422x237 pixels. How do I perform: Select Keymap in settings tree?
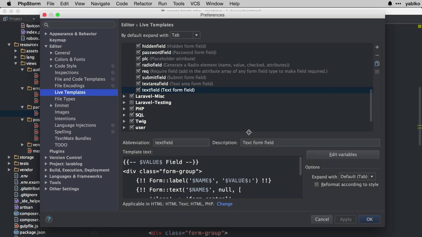[x=58, y=40]
